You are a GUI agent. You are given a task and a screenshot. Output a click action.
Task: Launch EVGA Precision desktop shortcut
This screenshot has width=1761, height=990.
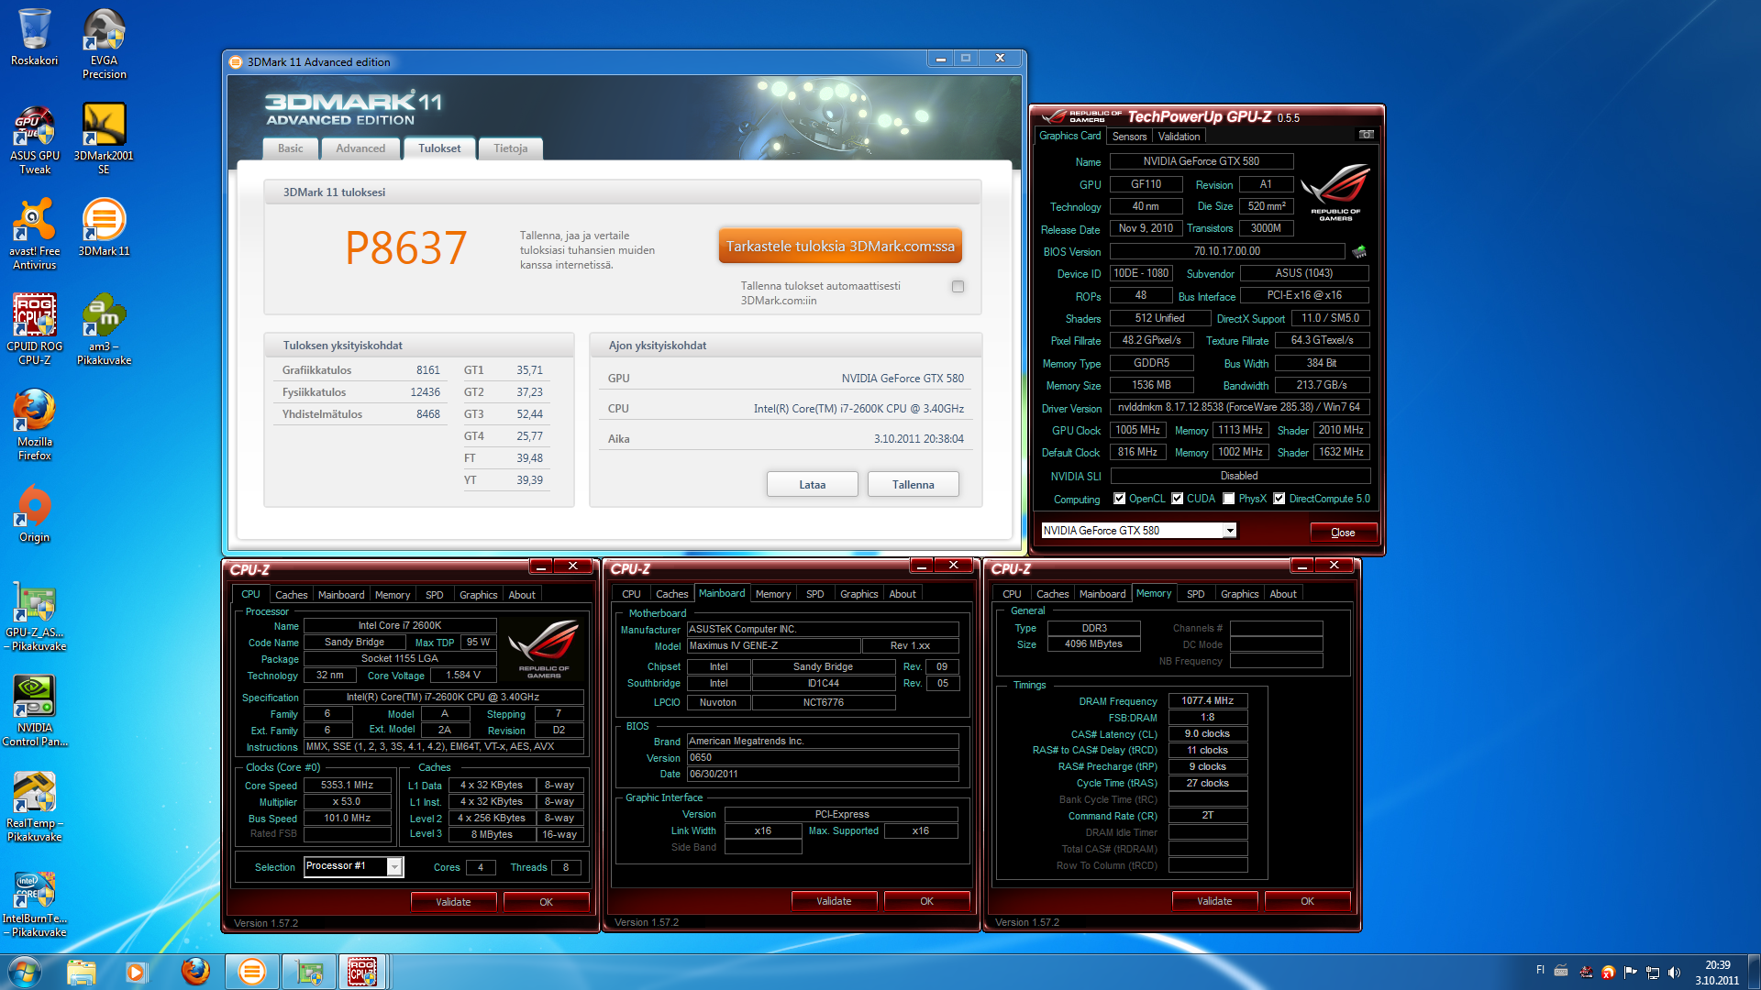(104, 43)
